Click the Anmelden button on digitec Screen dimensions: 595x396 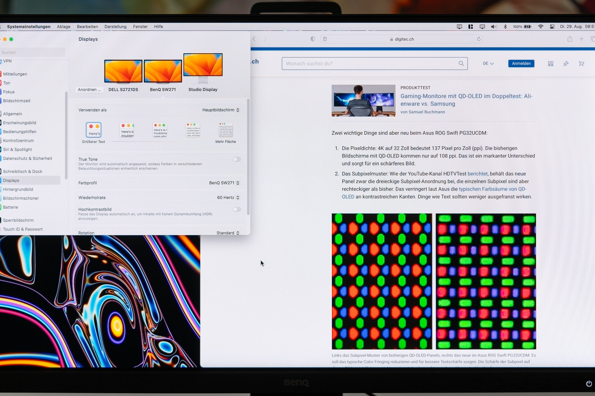[x=521, y=64]
